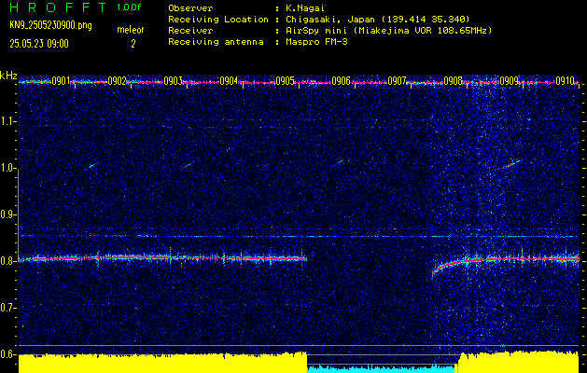Click the Receiving Location field label
The width and height of the screenshot is (587, 373).
218,20
